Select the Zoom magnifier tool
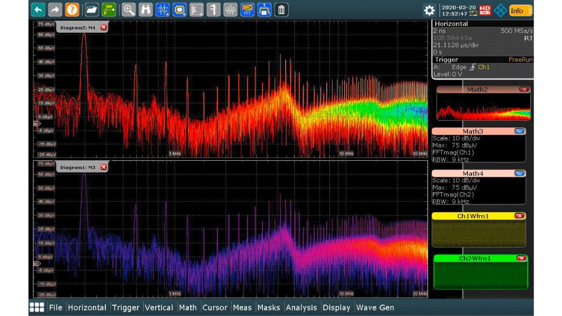Viewport: 562px width, 316px height. click(129, 9)
